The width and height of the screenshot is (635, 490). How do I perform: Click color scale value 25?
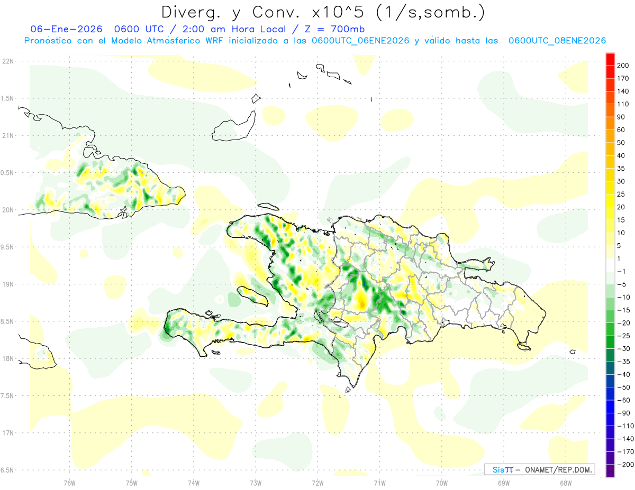[621, 195]
